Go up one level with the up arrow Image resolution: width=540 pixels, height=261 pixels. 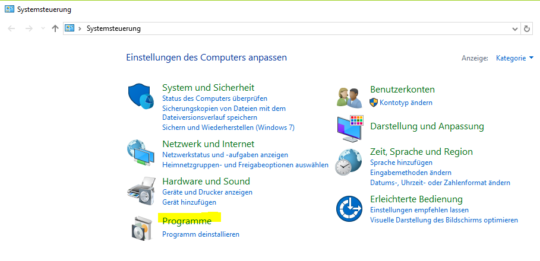coord(55,28)
